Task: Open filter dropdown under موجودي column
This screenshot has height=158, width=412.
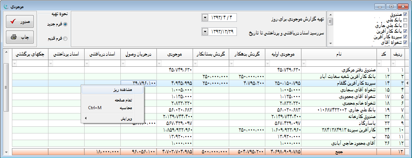Action: point(159,63)
